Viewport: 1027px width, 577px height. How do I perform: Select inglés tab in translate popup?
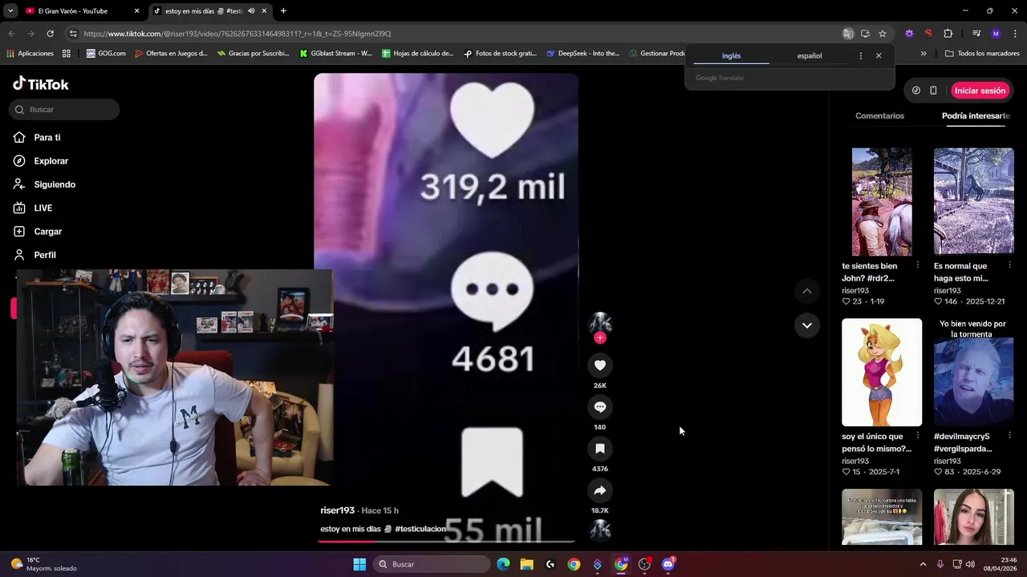[x=731, y=56]
